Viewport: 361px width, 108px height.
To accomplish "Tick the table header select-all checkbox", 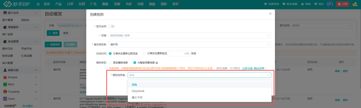I will (x=49, y=62).
